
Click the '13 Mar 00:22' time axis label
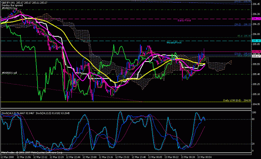click(172, 157)
